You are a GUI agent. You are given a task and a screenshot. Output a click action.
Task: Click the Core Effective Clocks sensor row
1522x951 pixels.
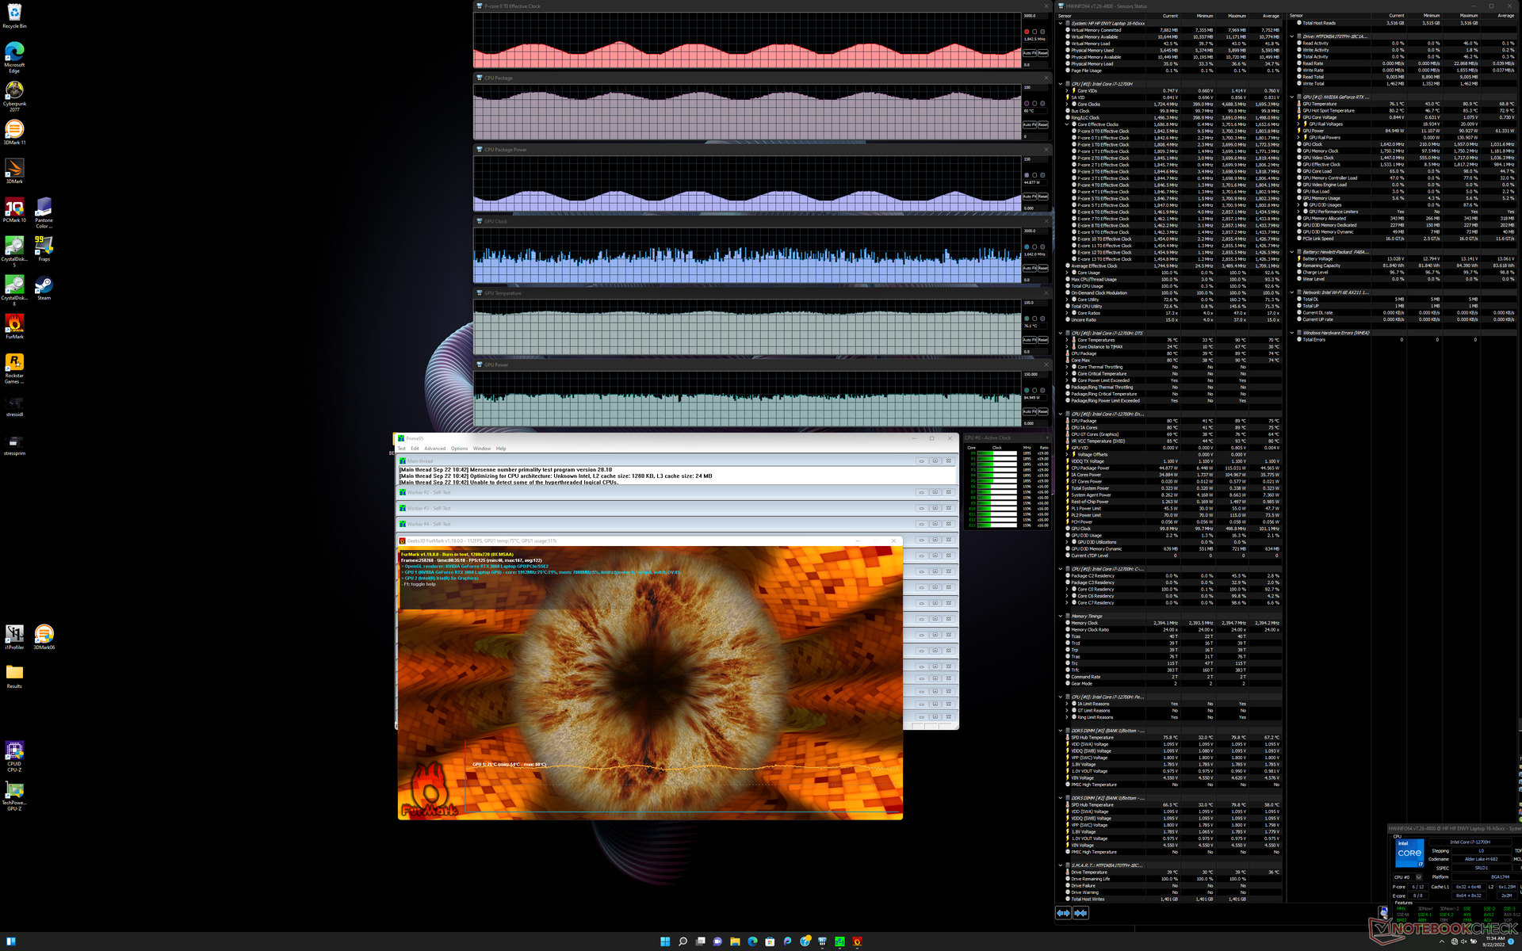(1098, 124)
